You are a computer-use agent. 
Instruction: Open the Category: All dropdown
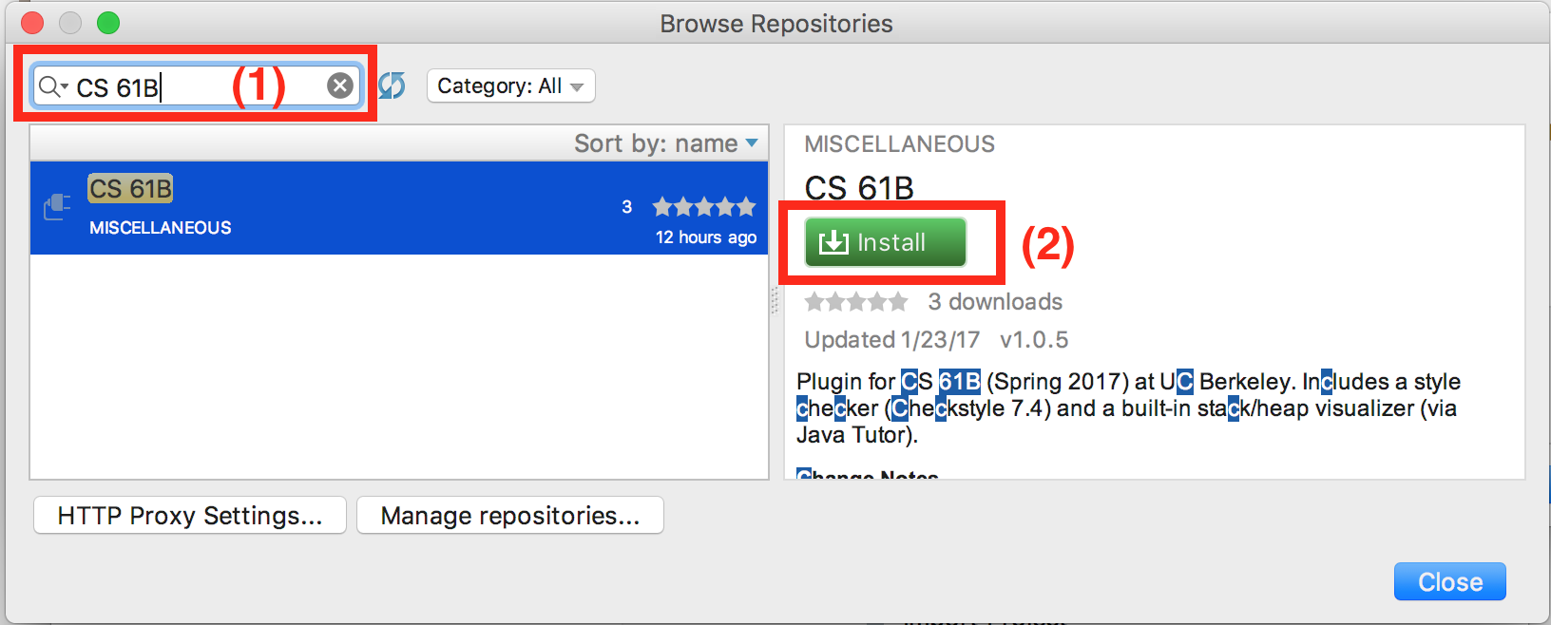(x=510, y=85)
